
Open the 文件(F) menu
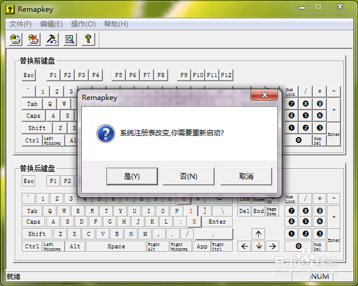pos(21,24)
